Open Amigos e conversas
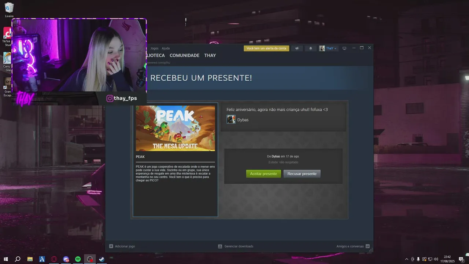The image size is (469, 264). click(350, 246)
